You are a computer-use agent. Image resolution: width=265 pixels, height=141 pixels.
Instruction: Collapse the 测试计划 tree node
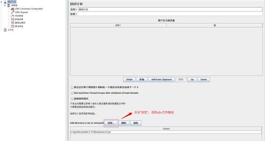click(x=1, y=2)
